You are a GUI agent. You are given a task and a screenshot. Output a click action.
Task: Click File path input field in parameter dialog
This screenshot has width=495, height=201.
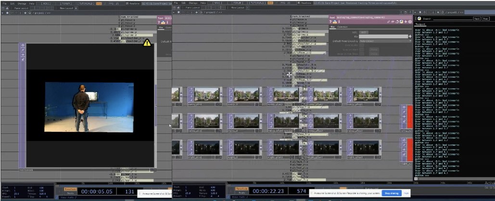click(383, 36)
